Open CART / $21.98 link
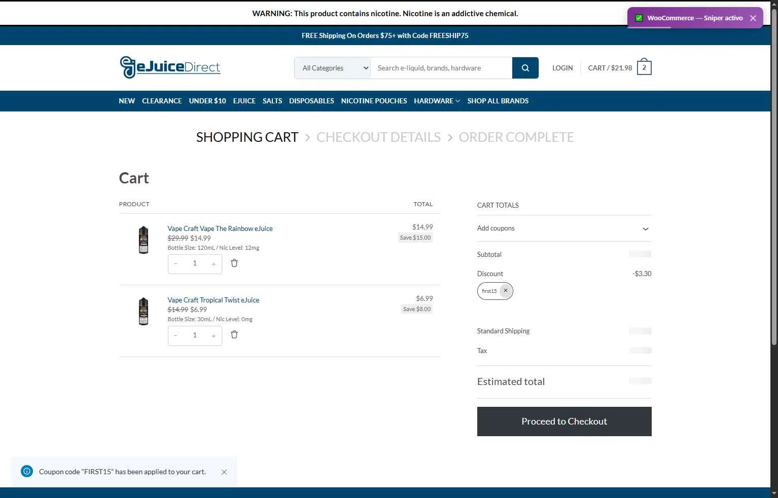778x498 pixels. (x=610, y=68)
